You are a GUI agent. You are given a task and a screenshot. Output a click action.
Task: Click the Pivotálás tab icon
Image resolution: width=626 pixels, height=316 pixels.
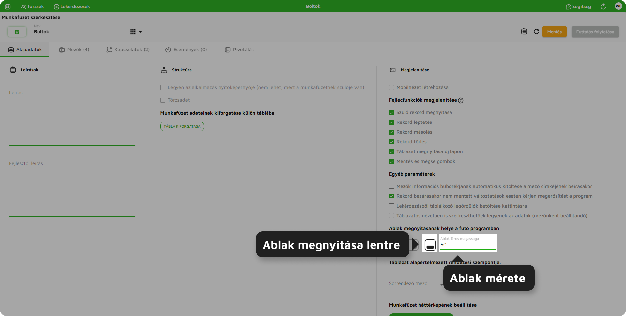[228, 50]
